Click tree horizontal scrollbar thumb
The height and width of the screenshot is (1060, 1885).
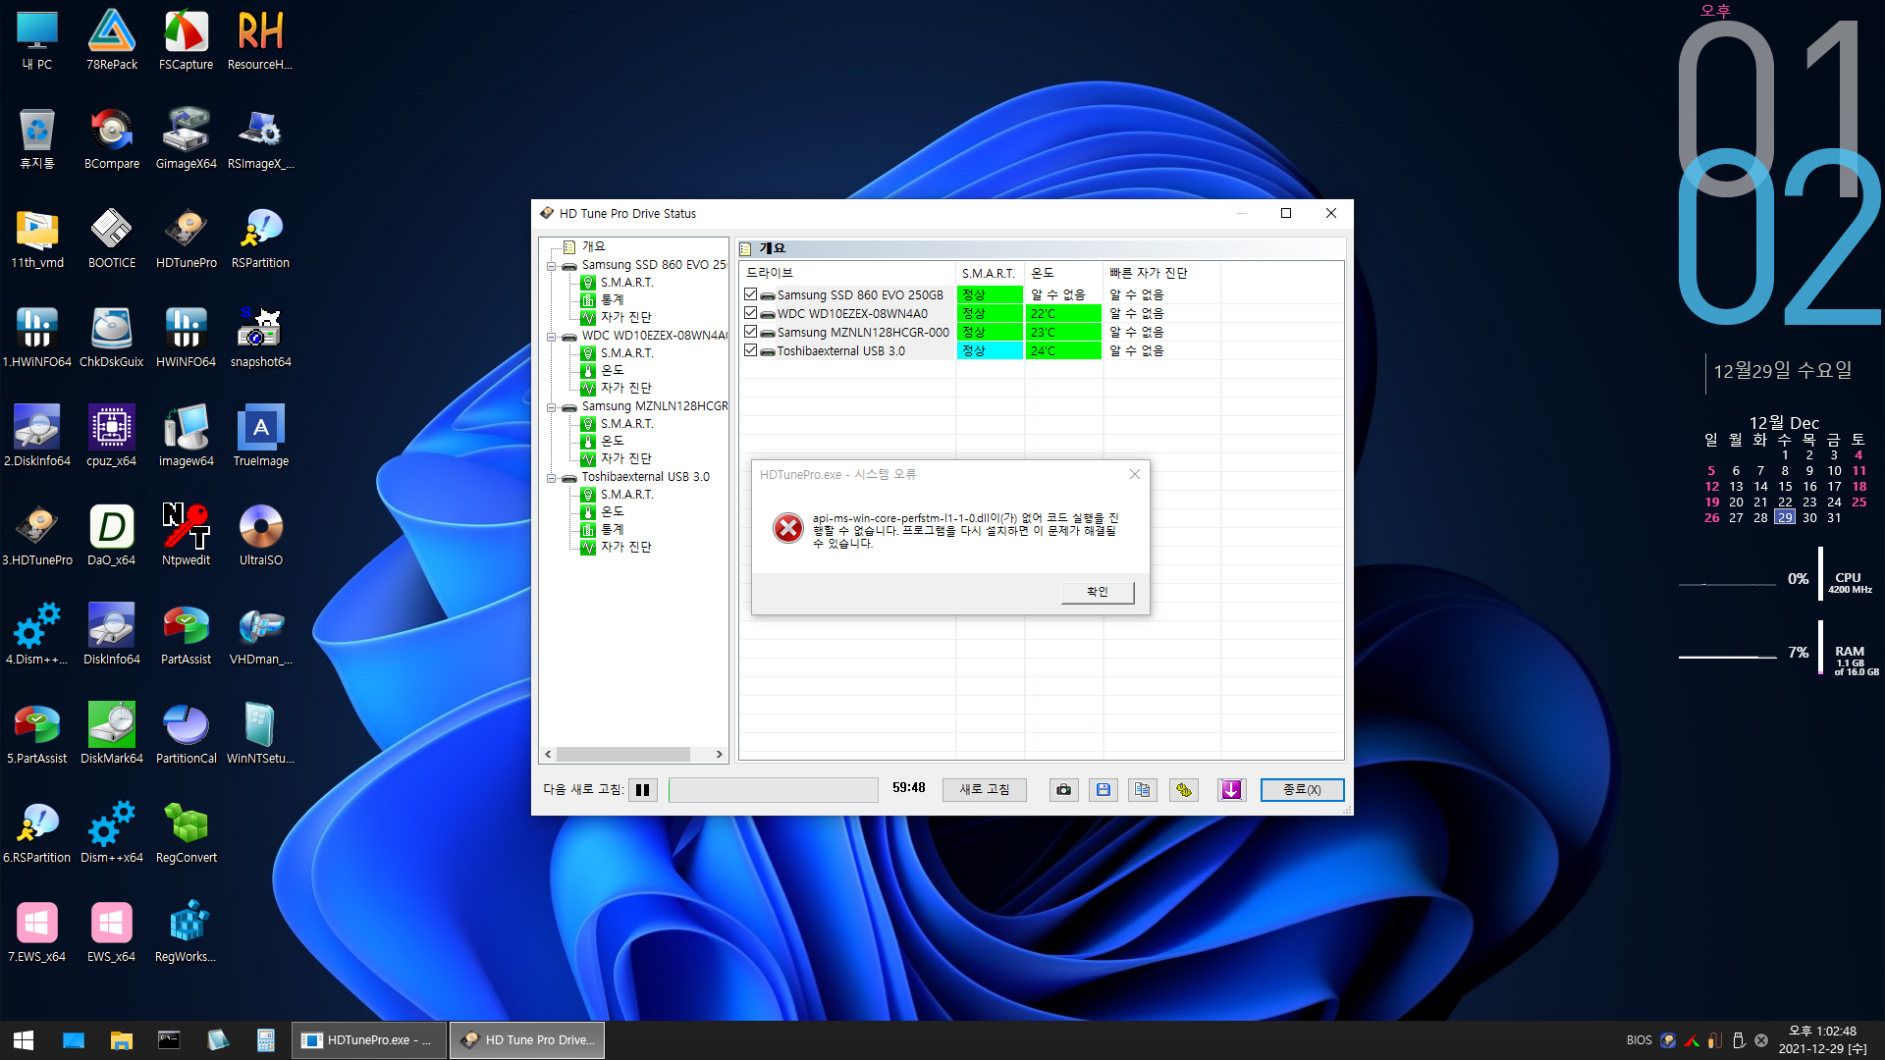623,755
